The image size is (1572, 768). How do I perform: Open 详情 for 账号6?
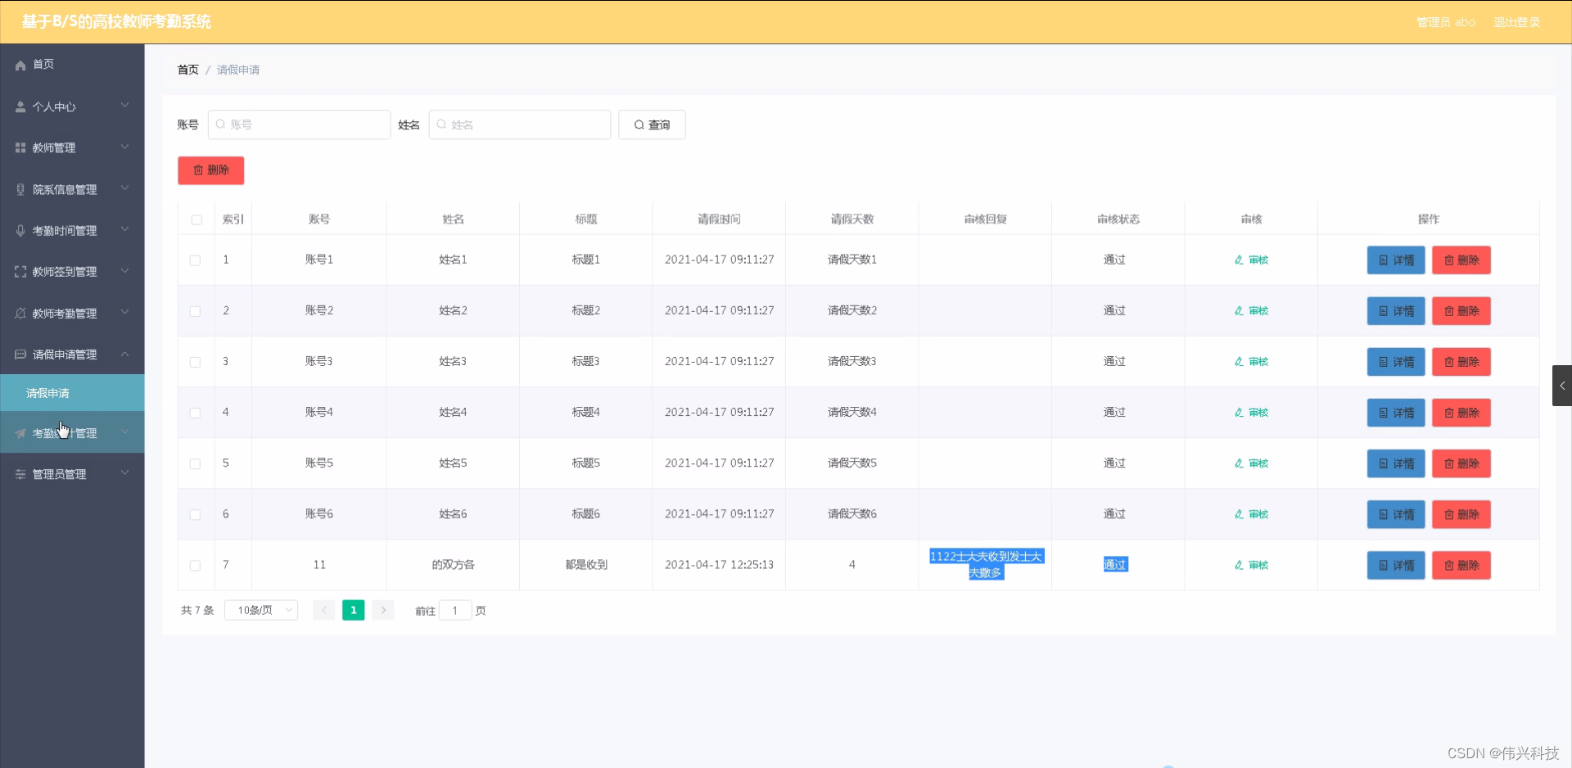[x=1395, y=514]
